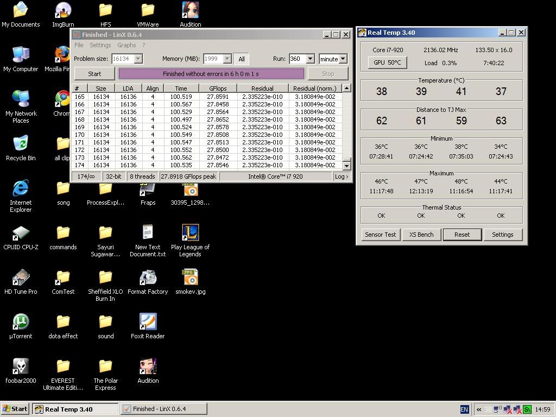Open the CPUID CPU-Z desktop icon
The height and width of the screenshot is (417, 556).
[x=21, y=233]
